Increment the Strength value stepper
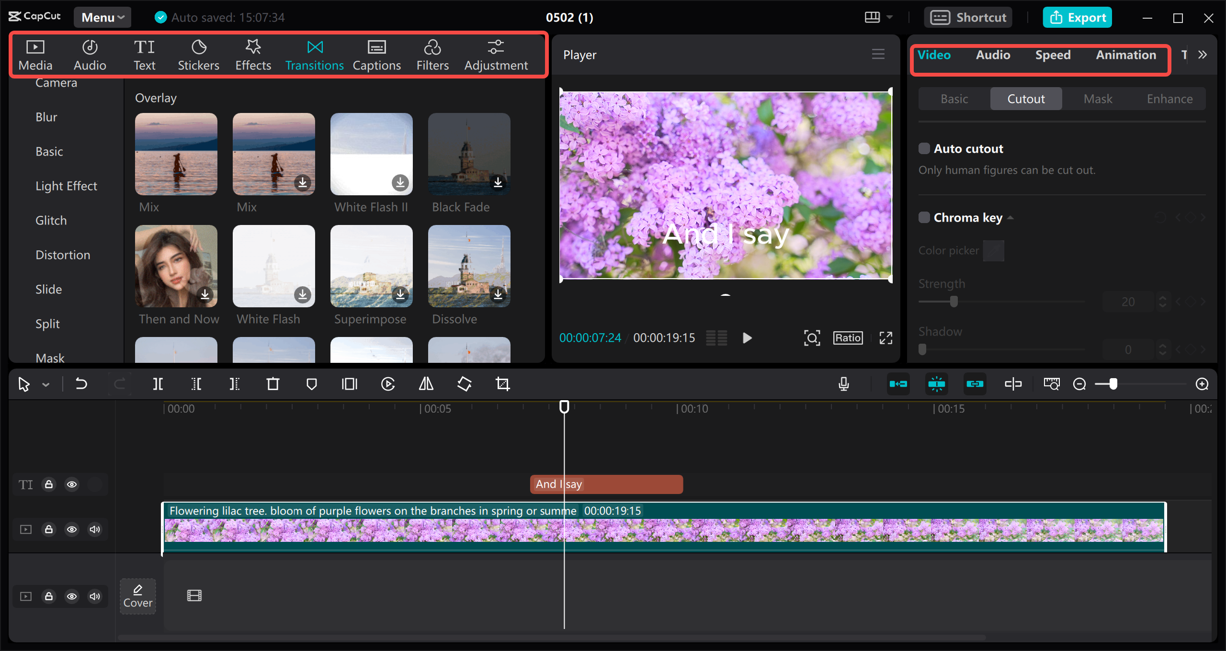Viewport: 1226px width, 651px height. 1162,298
